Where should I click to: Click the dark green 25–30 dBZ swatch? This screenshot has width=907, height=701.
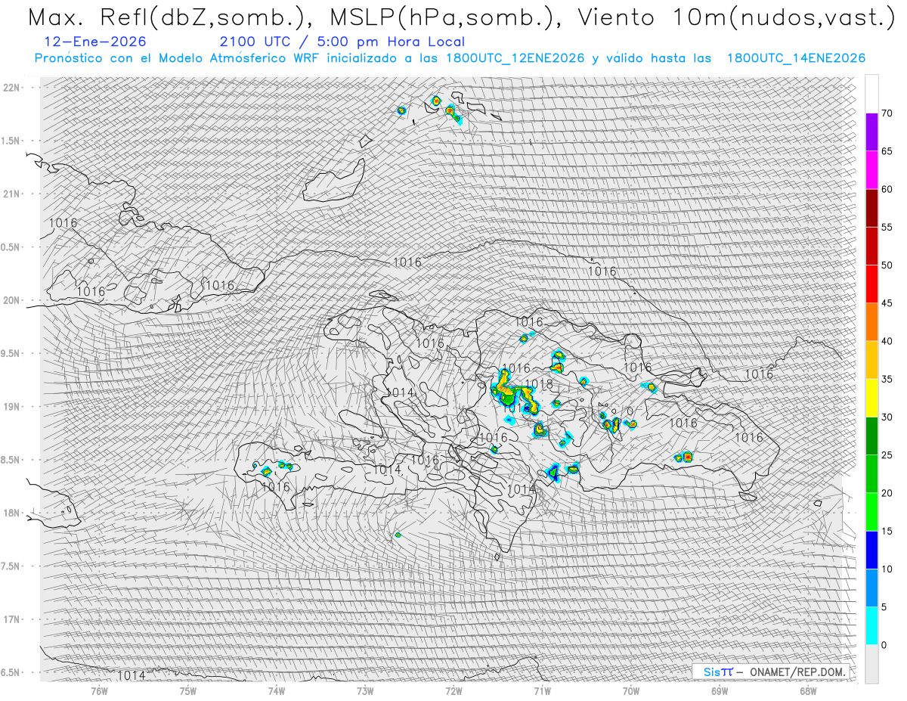871,436
